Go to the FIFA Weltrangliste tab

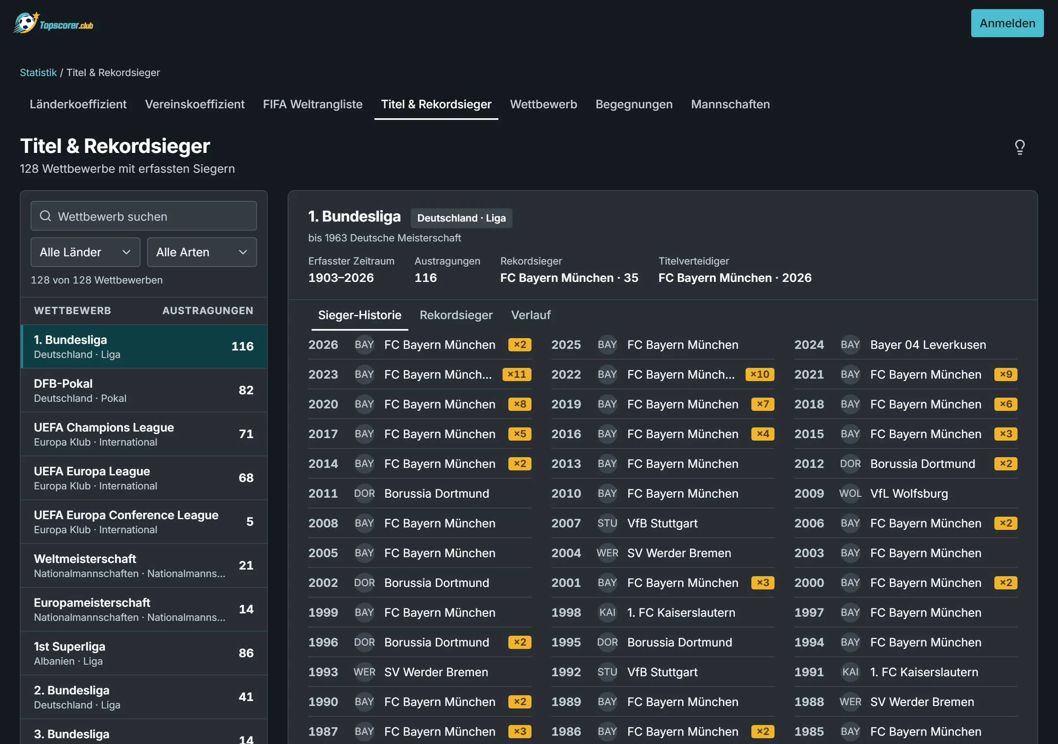click(312, 104)
